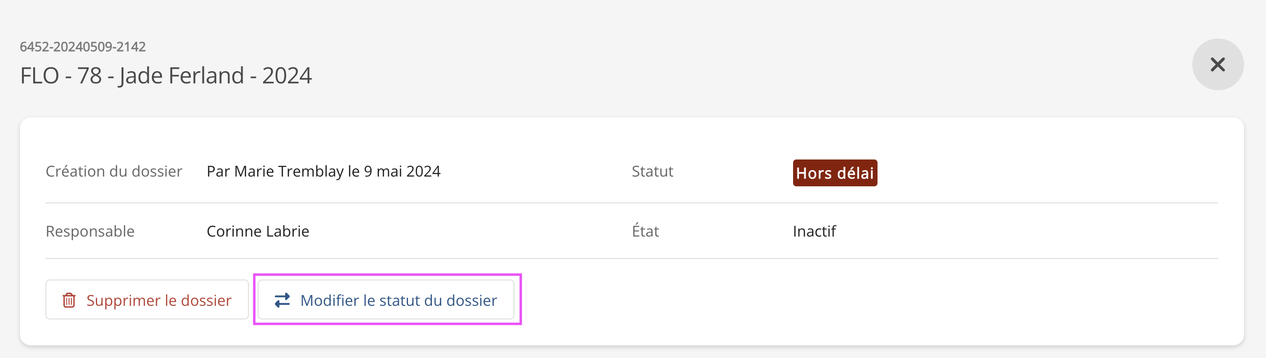Click the name Jade Ferland in the title
Image resolution: width=1266 pixels, height=358 pixels.
(182, 76)
